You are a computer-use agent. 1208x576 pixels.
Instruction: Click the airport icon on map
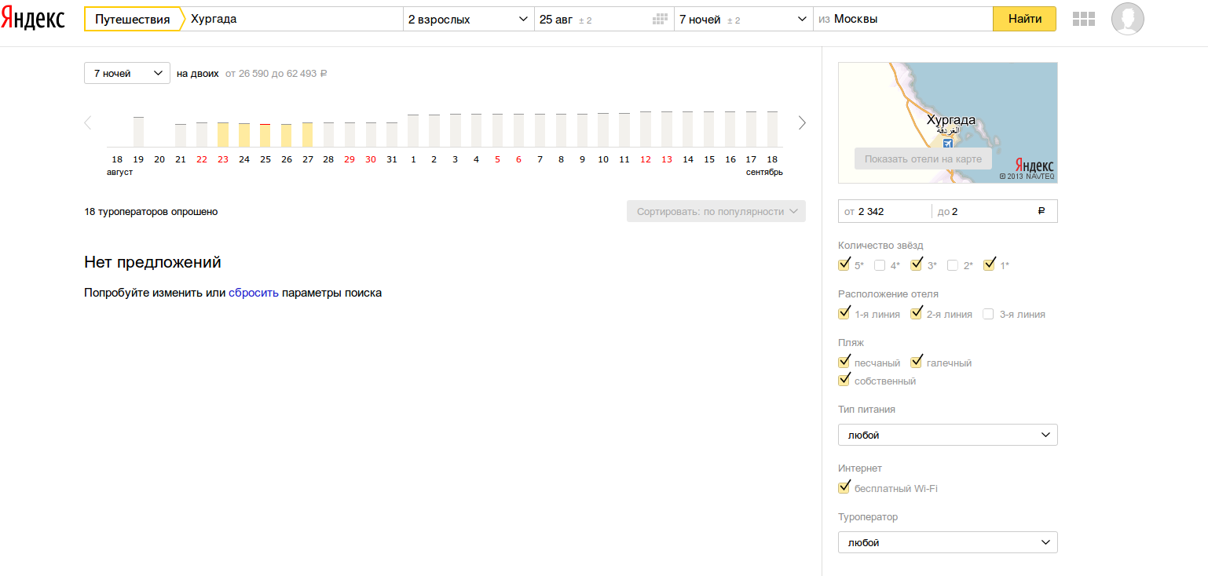click(x=947, y=143)
